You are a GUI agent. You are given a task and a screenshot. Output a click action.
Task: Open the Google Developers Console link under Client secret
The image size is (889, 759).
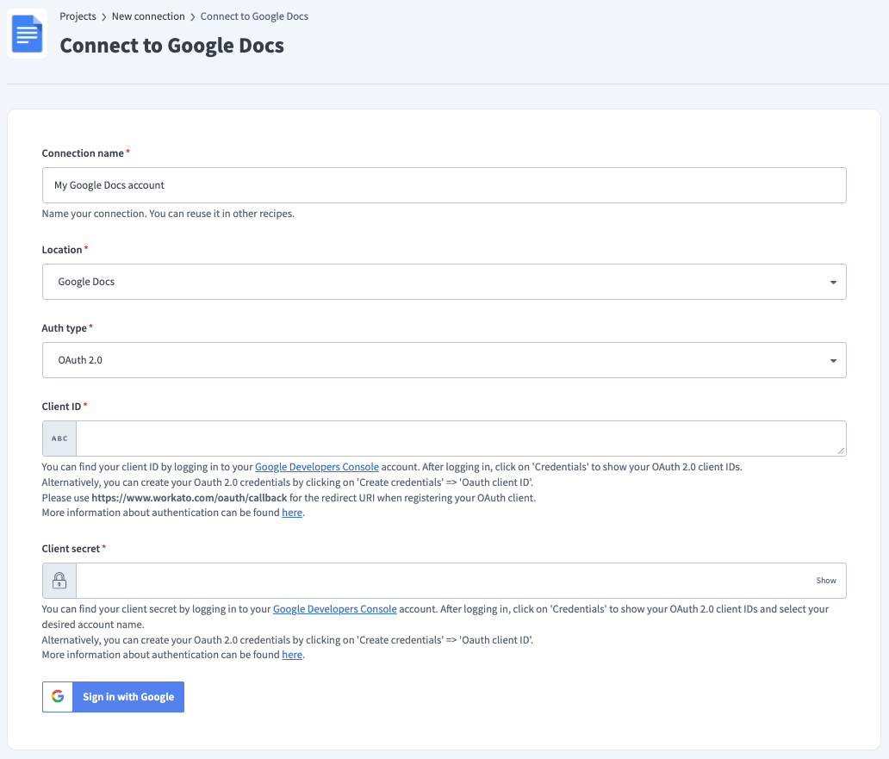[334, 608]
